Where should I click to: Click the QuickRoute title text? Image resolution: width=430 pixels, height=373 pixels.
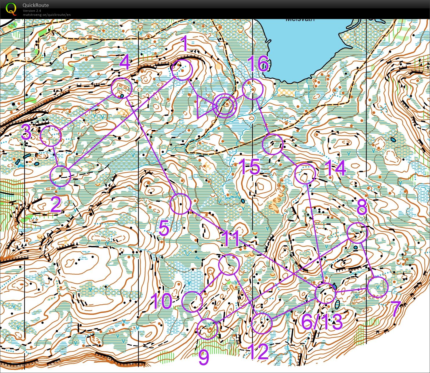[36, 5]
